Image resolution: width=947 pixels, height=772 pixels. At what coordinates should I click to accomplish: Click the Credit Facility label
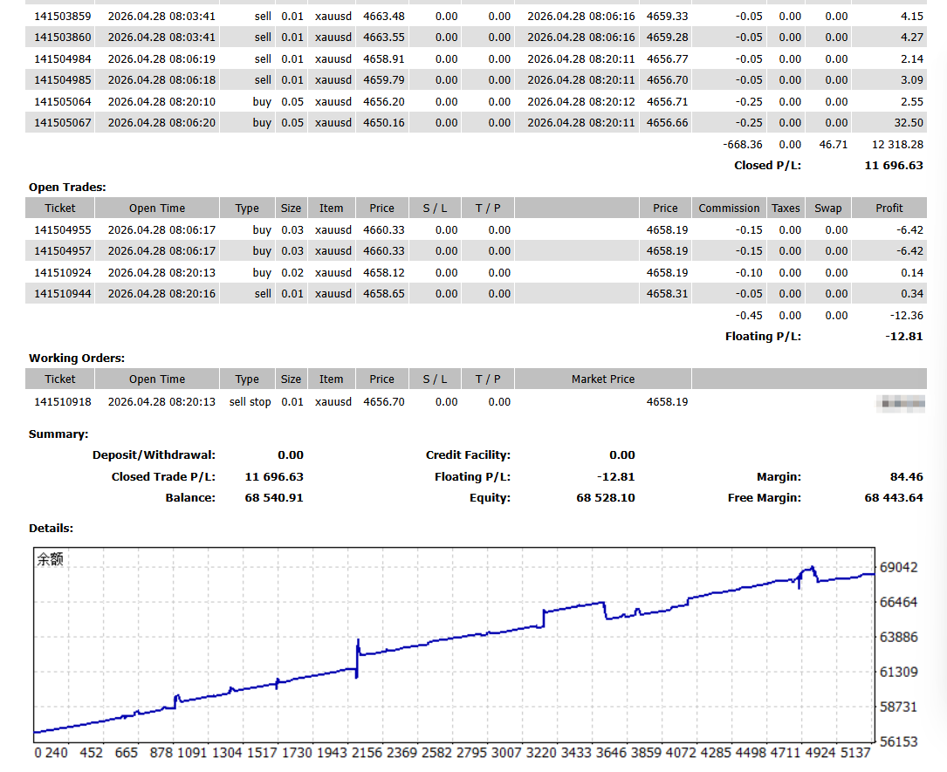click(x=468, y=455)
